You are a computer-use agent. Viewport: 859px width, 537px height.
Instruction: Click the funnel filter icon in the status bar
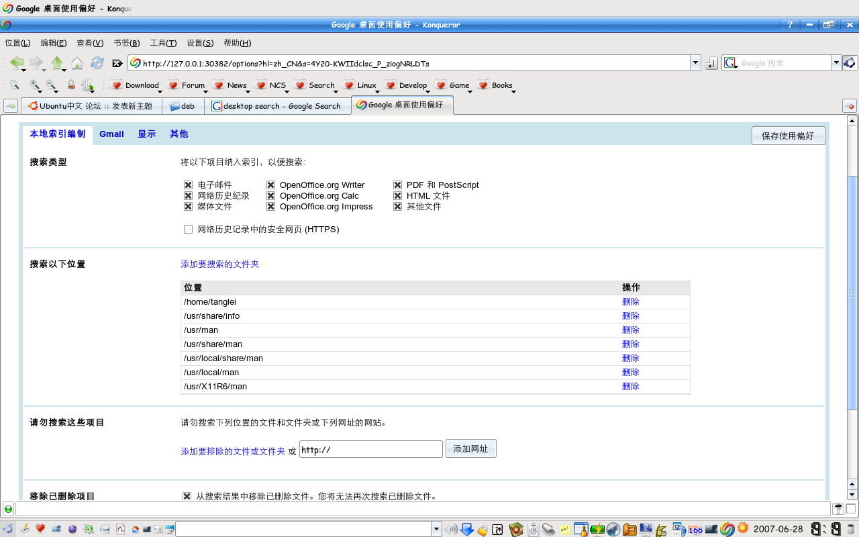(838, 509)
